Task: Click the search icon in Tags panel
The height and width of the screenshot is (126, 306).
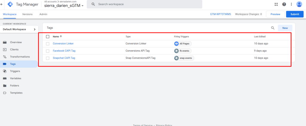Action: pyautogui.click(x=273, y=28)
